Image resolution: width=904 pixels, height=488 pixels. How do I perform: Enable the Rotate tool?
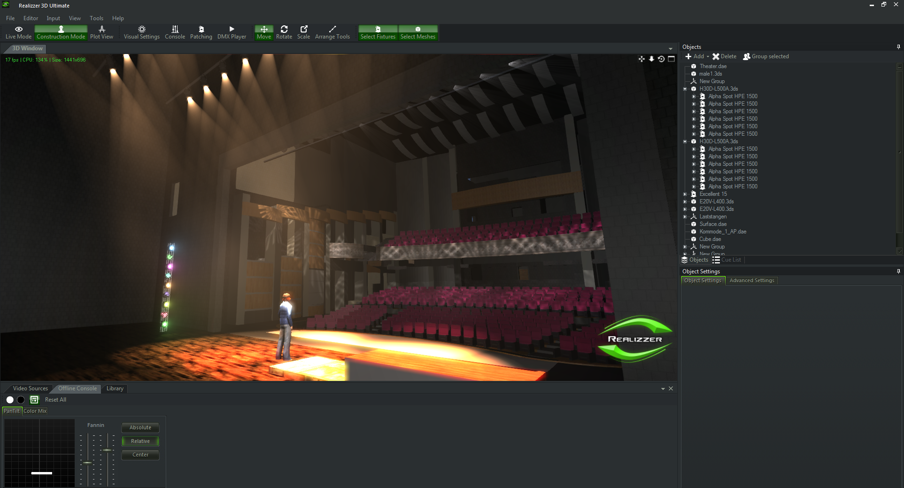click(284, 32)
